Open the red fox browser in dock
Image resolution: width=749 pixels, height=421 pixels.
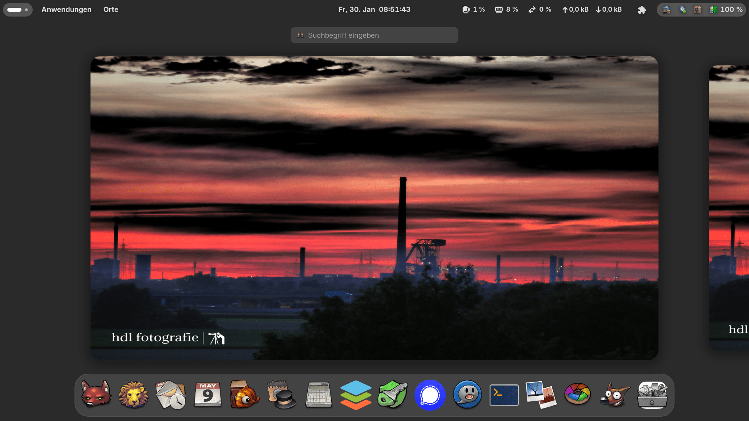96,394
